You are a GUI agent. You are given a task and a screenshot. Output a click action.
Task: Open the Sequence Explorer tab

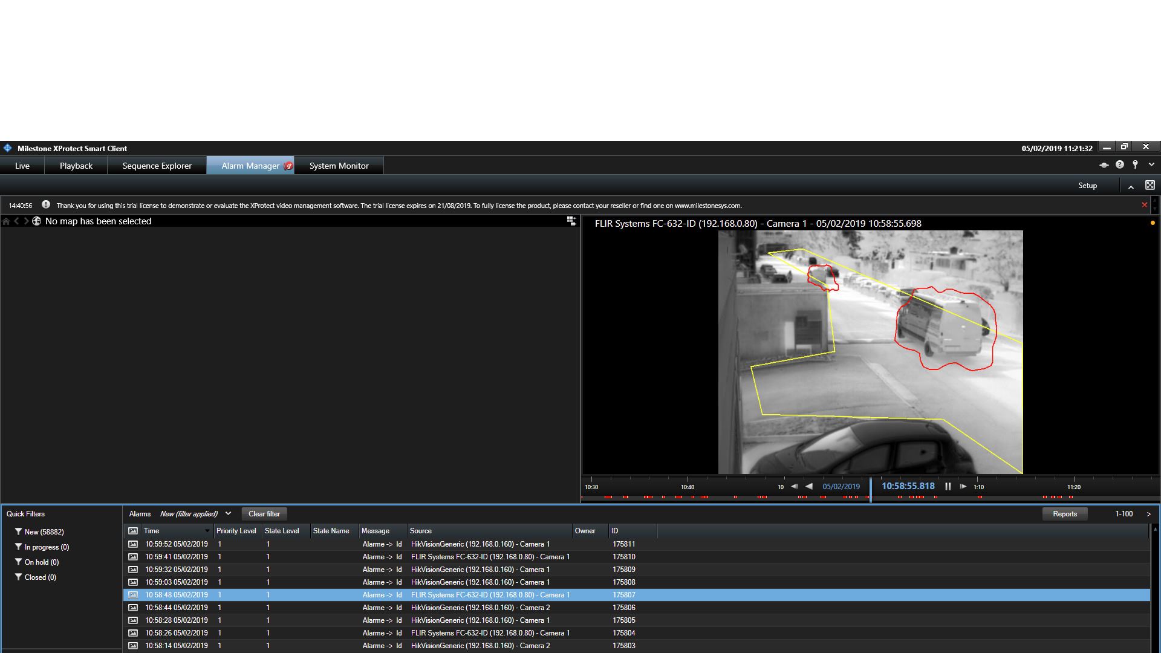pos(157,166)
